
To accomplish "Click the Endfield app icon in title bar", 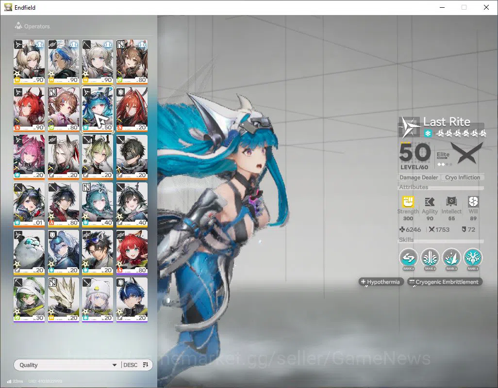I will (x=8, y=7).
